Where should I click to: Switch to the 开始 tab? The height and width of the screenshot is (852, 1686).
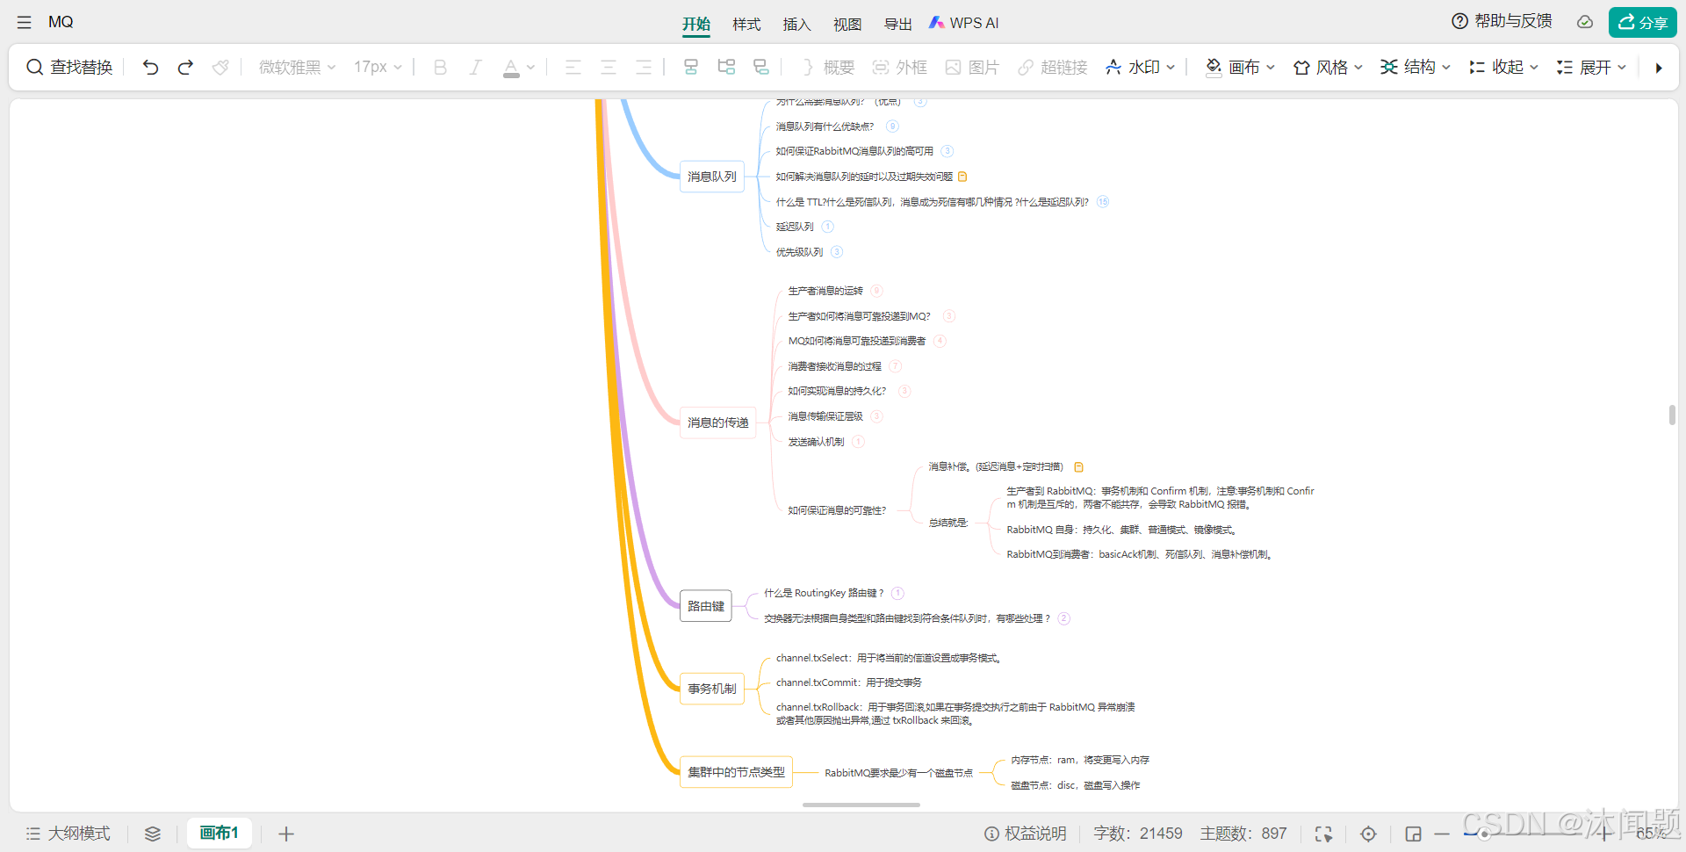[696, 24]
